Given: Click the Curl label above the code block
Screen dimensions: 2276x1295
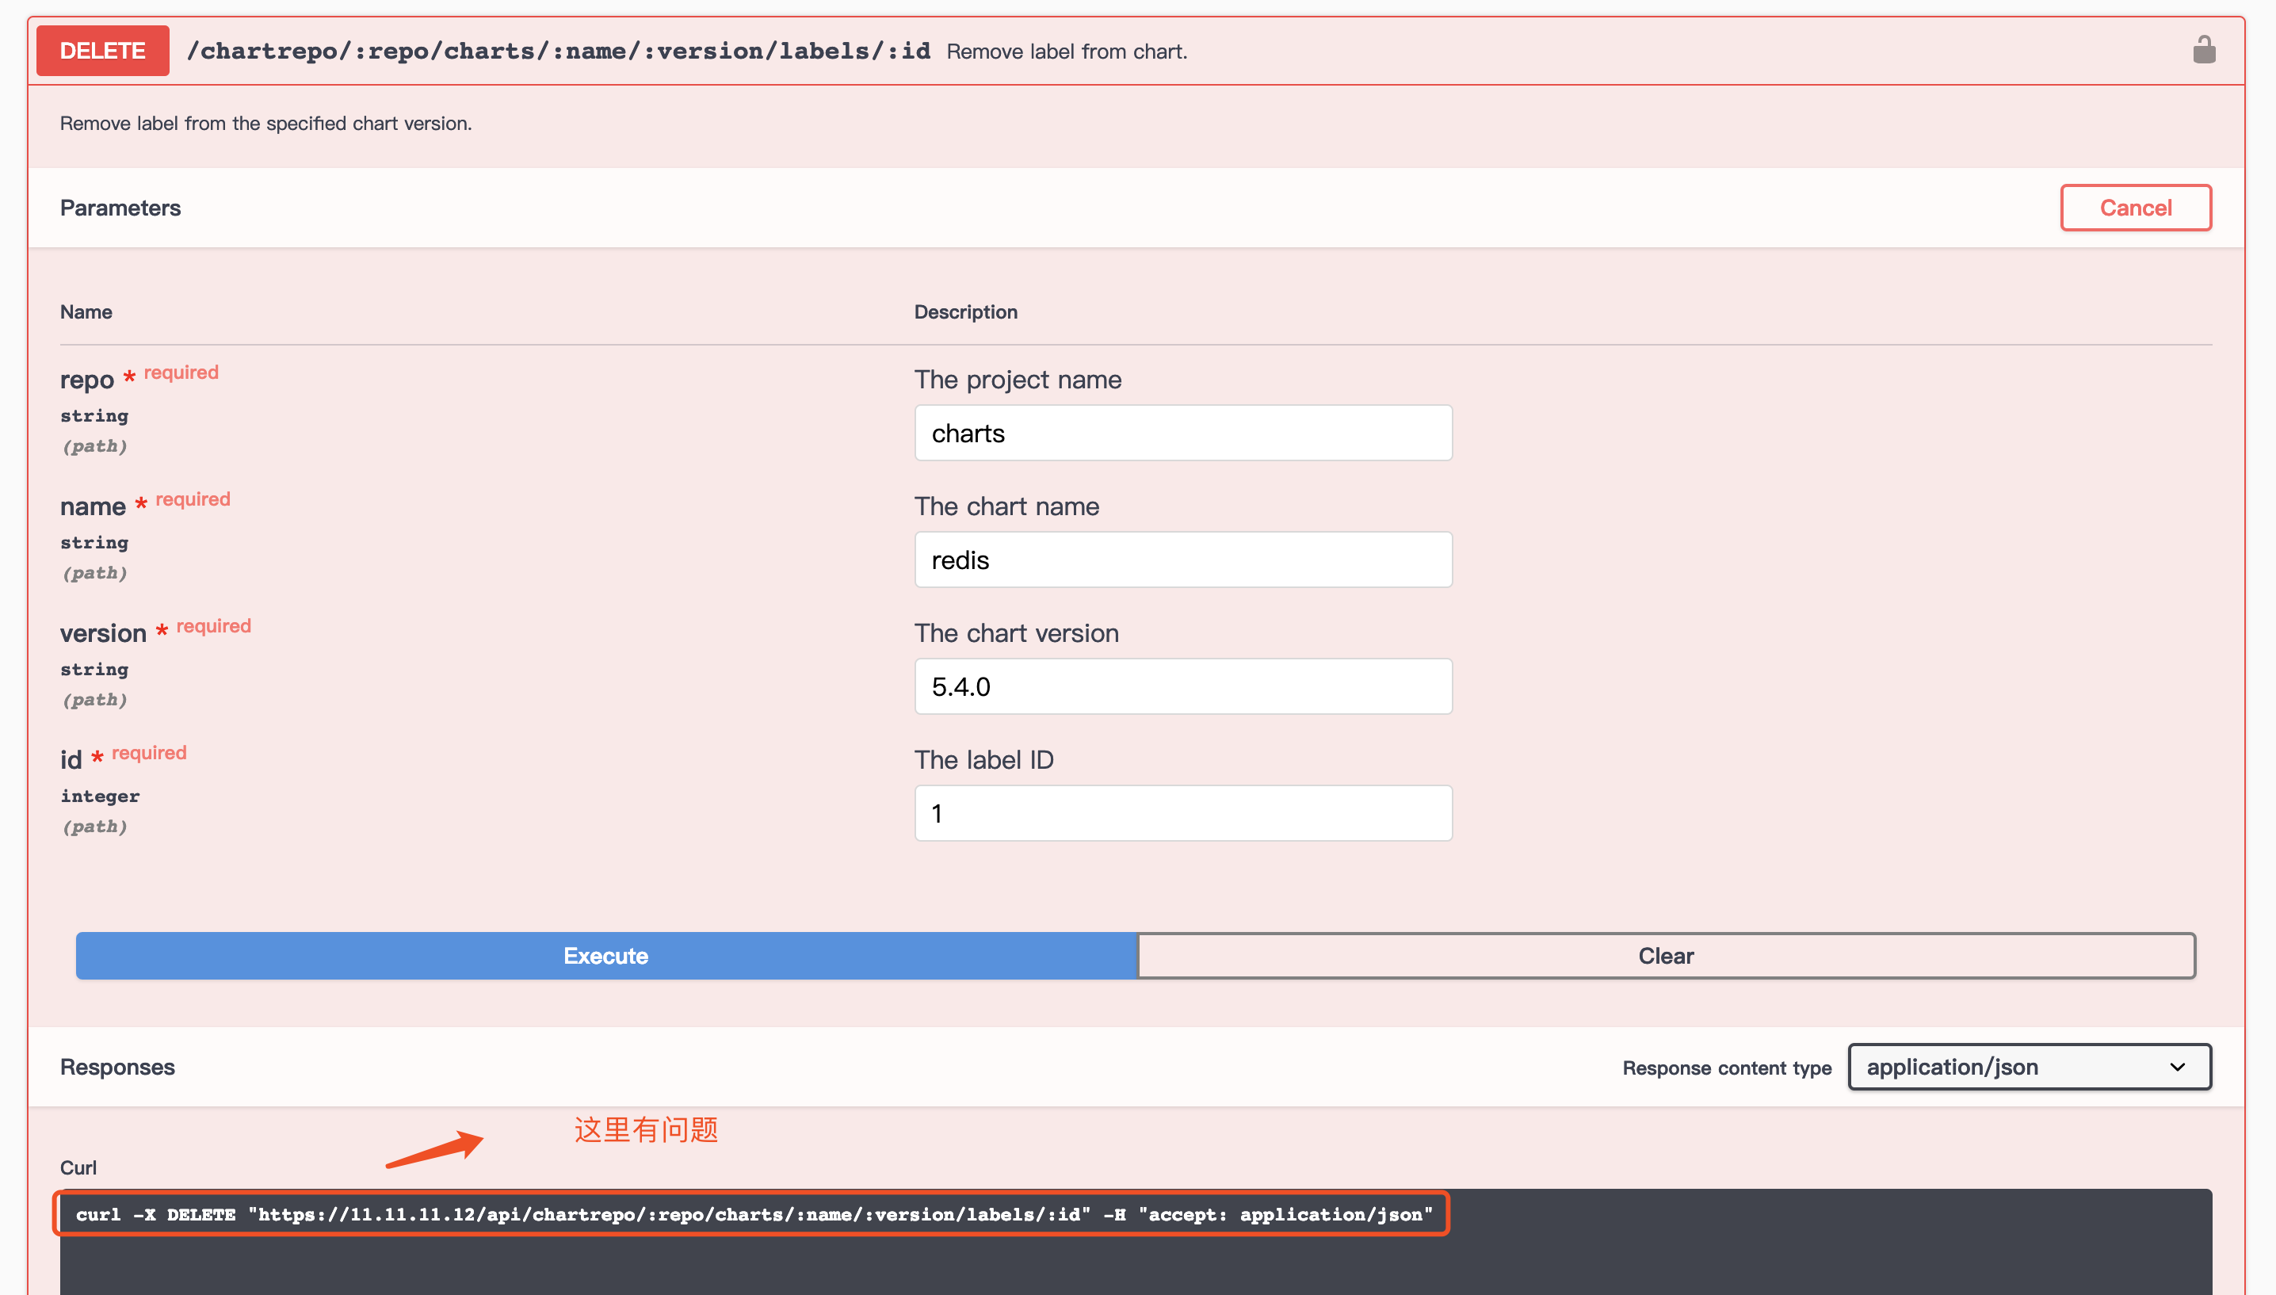Looking at the screenshot, I should point(78,1167).
